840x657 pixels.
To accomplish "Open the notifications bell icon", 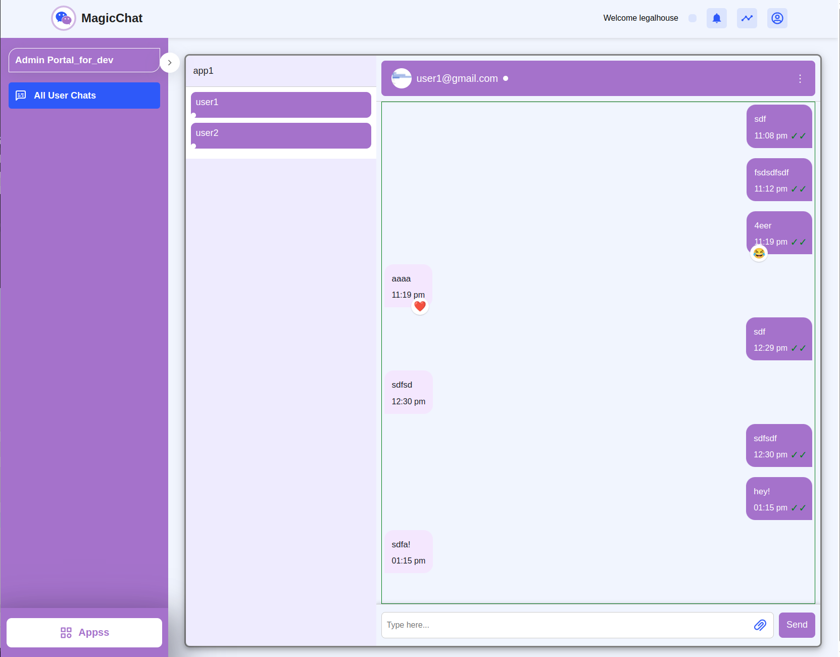I will 716,18.
